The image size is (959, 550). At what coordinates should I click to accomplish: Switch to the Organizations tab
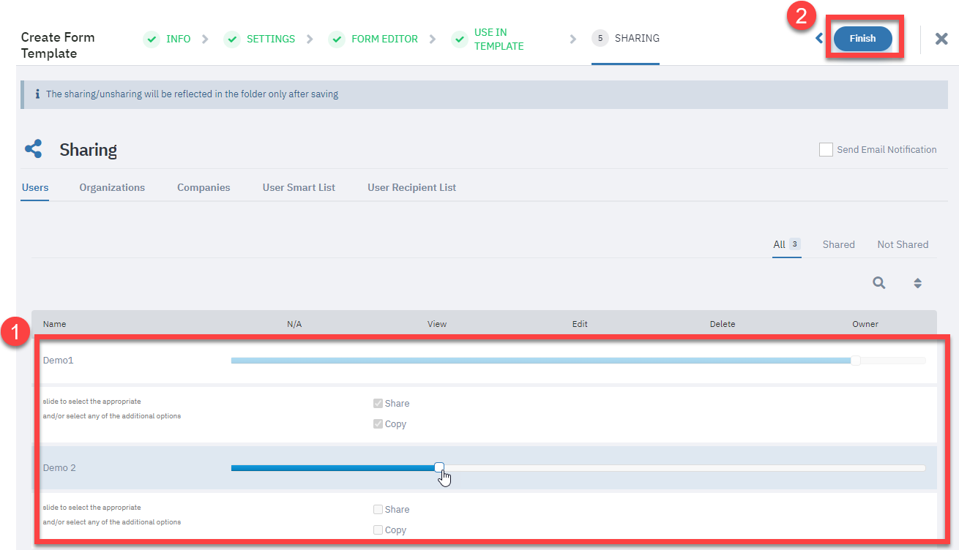coord(112,187)
